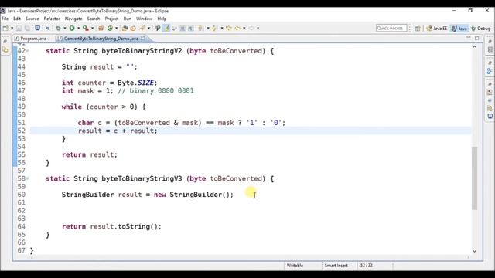This screenshot has width=495, height=278.
Task: Click the 'return result.toString();' line
Action: tap(111, 226)
